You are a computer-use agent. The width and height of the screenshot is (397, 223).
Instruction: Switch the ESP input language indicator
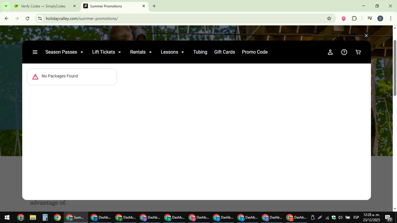click(356, 217)
